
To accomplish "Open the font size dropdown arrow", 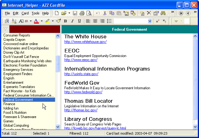I will pos(31,21).
